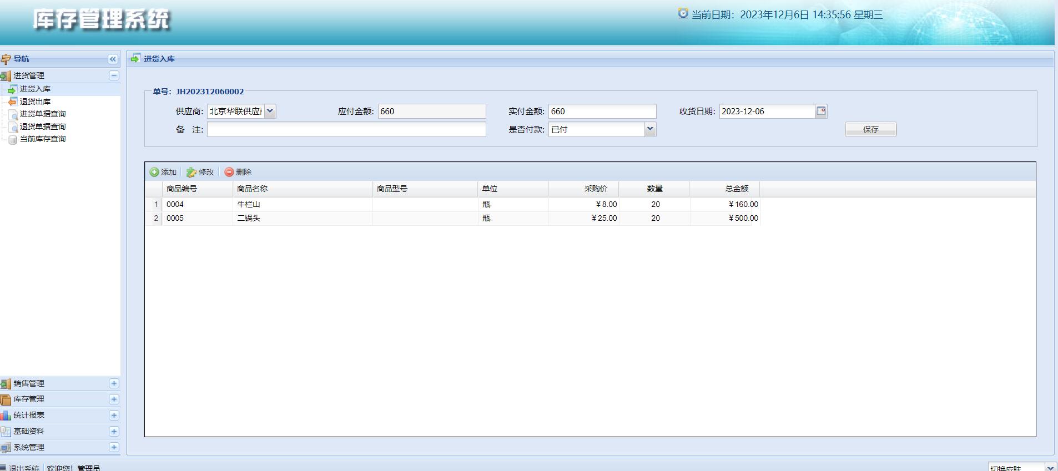This screenshot has height=471, width=1058.
Task: Click the ¥8.00 purchase price cell
Action: point(583,204)
